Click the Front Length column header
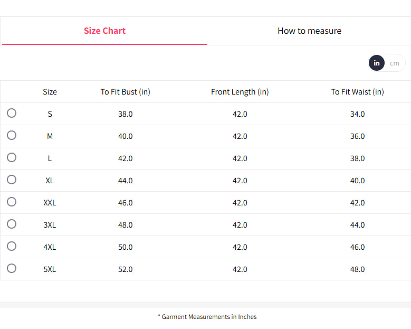The height and width of the screenshot is (329, 411). 240,92
